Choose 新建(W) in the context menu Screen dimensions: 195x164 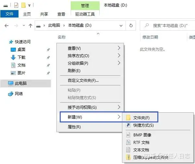[x=91, y=117]
